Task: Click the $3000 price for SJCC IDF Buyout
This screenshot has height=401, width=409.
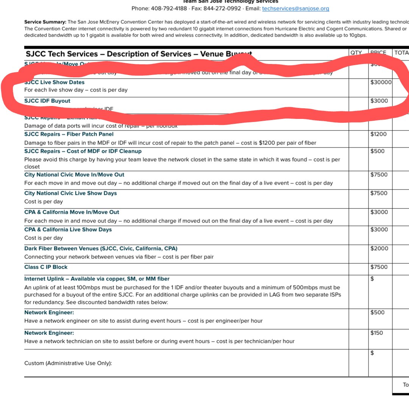Action: tap(379, 101)
